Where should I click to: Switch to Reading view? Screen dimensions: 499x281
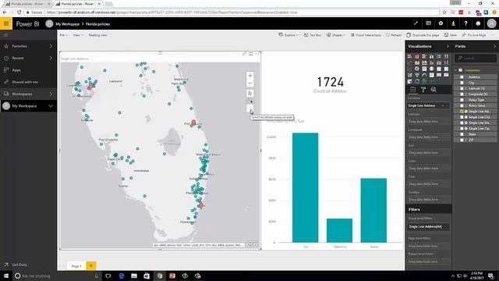pos(97,35)
